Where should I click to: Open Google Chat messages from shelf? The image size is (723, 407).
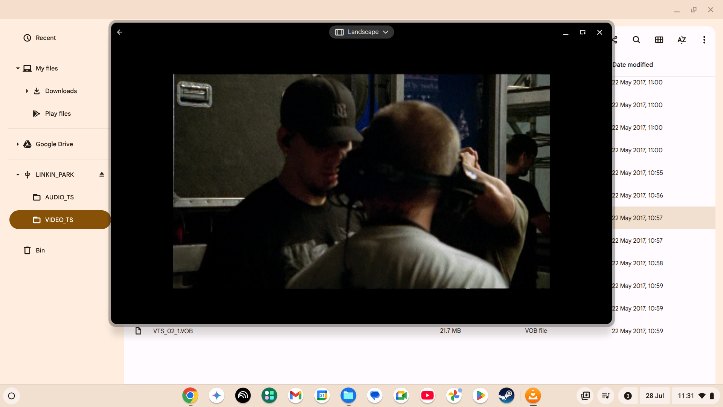[375, 395]
